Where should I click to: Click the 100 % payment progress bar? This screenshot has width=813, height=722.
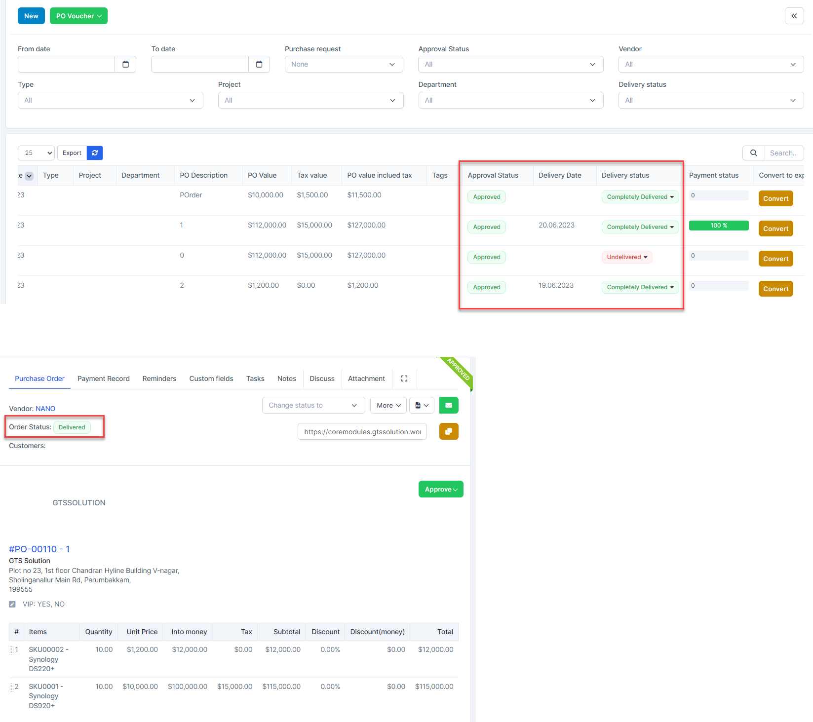click(718, 226)
